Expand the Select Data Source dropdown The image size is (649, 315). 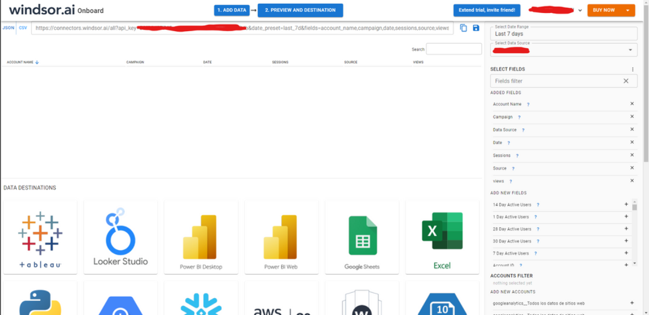(x=630, y=50)
